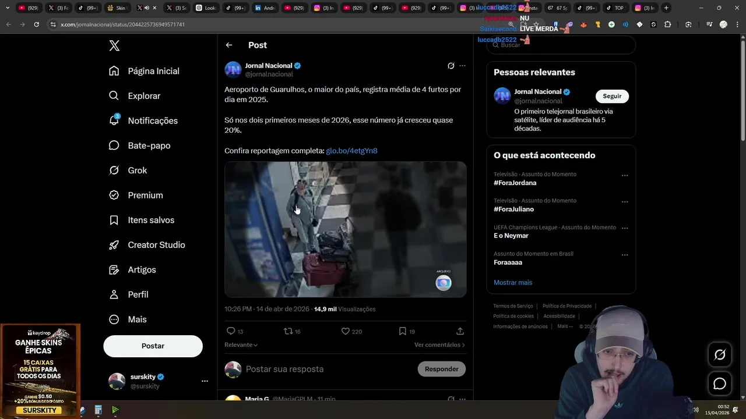Screen dimensions: 746x419
Task: Click Mostrar mais under trends
Action: tap(513, 282)
